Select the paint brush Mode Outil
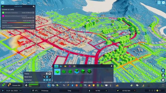The image size is (166, 93). pos(50,77)
